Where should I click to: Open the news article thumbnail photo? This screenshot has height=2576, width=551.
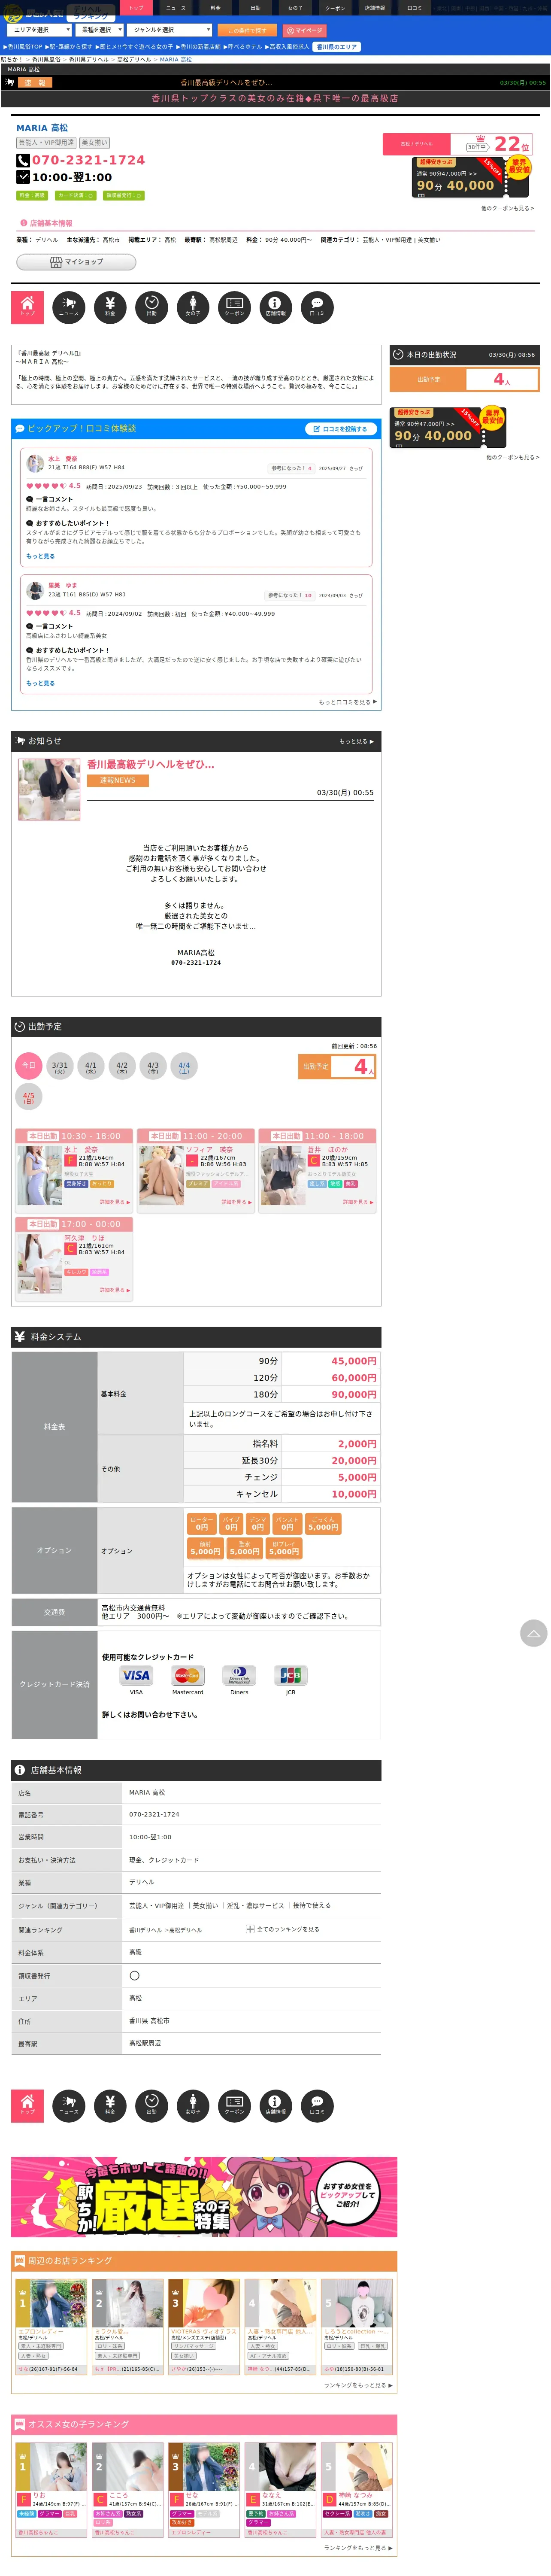pyautogui.click(x=49, y=789)
